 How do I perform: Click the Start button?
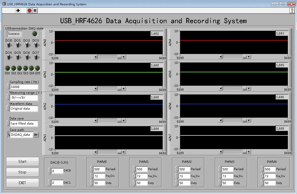pos(23,161)
